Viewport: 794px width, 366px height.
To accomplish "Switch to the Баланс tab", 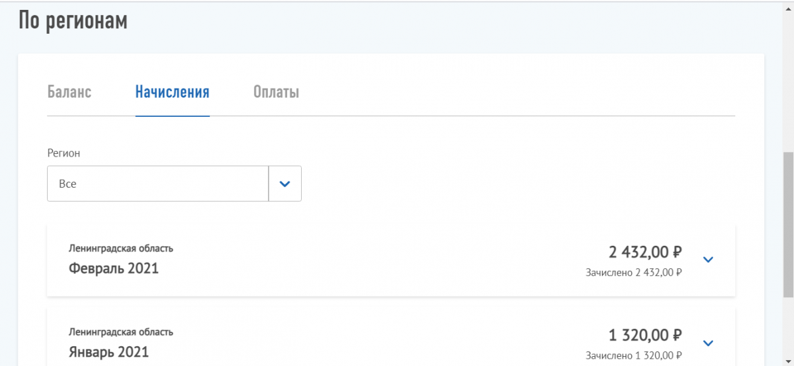I will tap(69, 92).
